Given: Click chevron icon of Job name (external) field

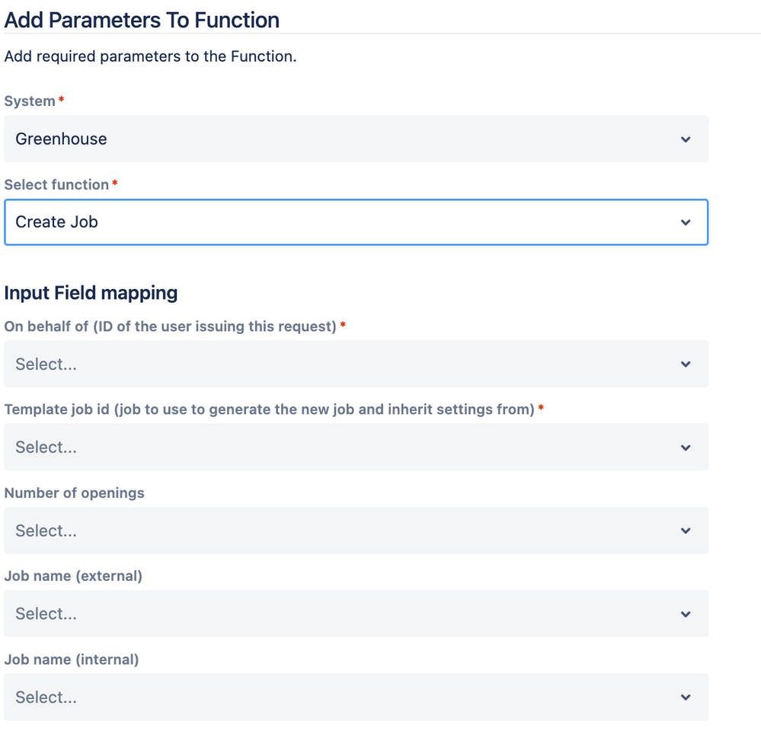Looking at the screenshot, I should 686,614.
